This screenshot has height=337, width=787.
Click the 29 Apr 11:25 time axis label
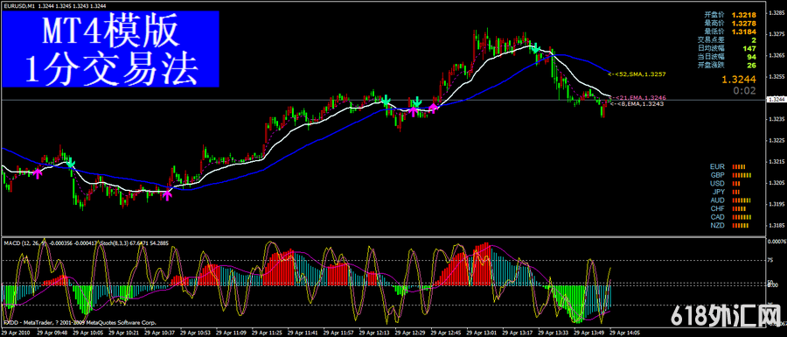pyautogui.click(x=266, y=333)
